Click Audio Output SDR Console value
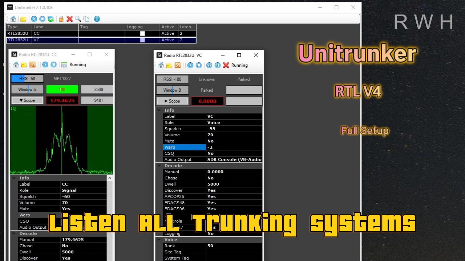Screen dimensions: 465x261 (x=234, y=159)
